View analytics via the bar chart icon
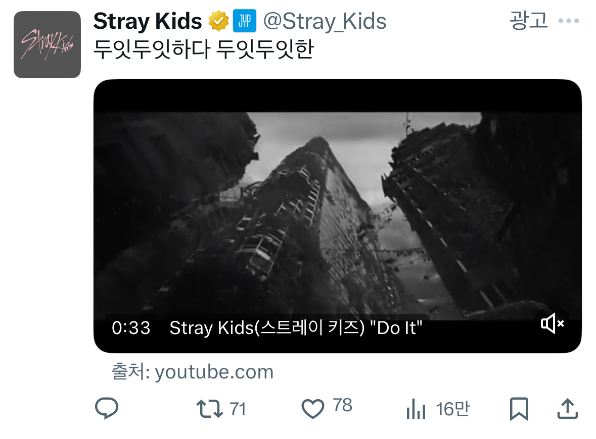 [416, 409]
